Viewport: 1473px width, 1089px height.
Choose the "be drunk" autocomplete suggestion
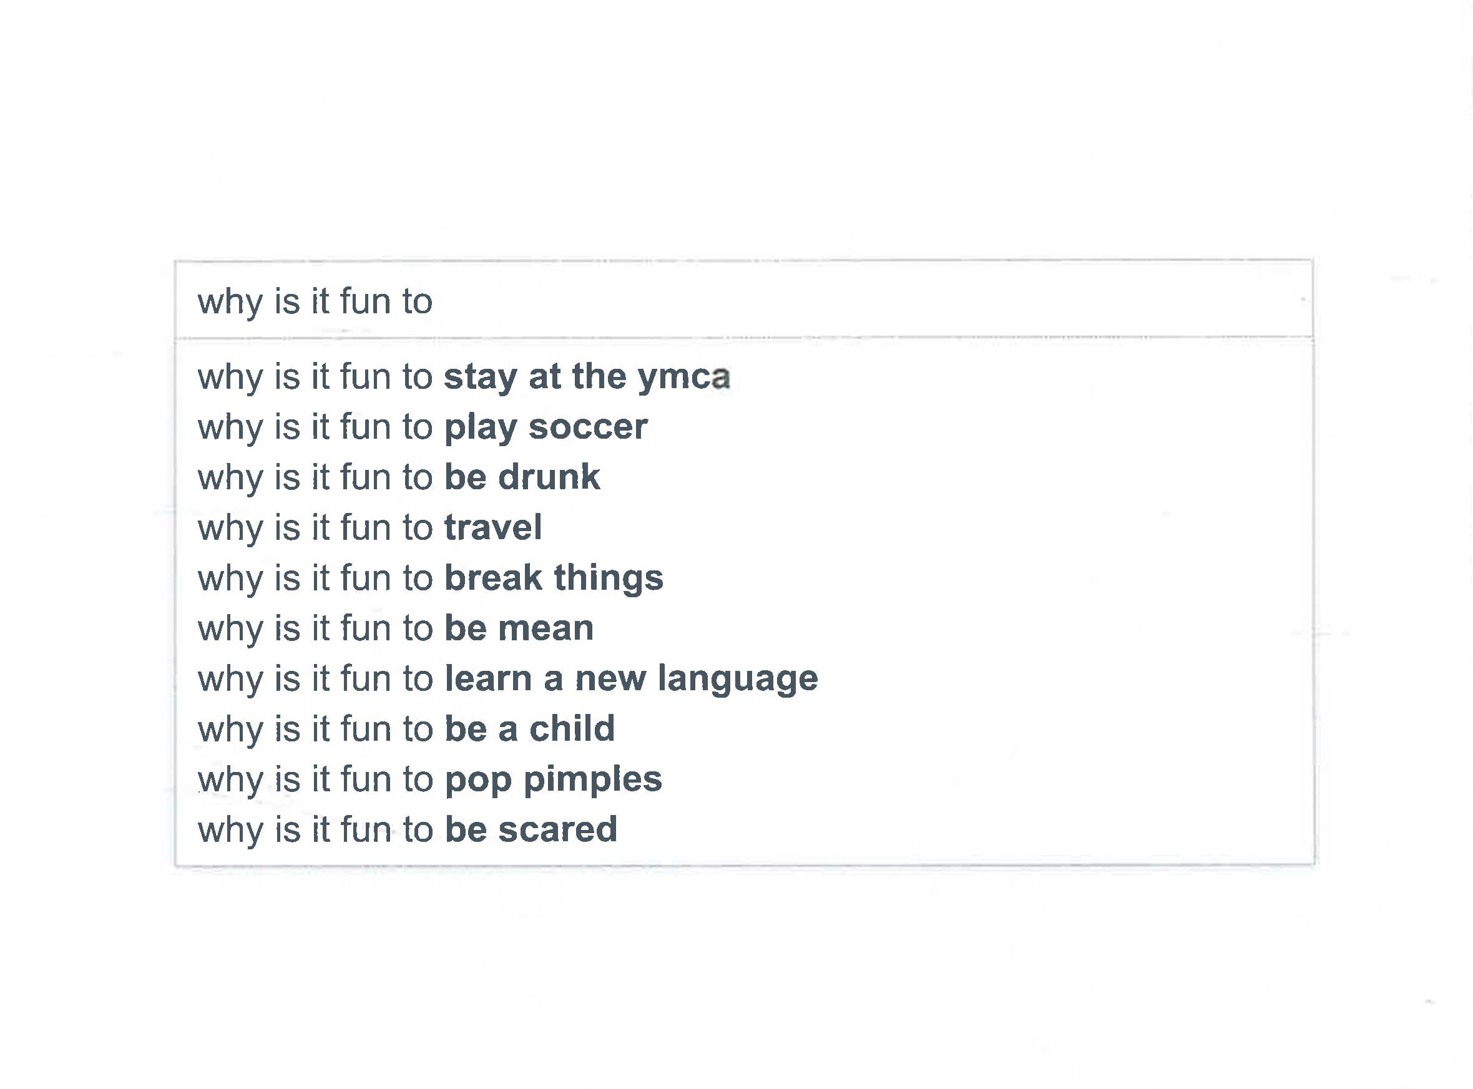tap(396, 477)
